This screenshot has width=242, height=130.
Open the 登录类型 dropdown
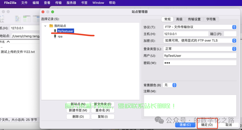200,49
